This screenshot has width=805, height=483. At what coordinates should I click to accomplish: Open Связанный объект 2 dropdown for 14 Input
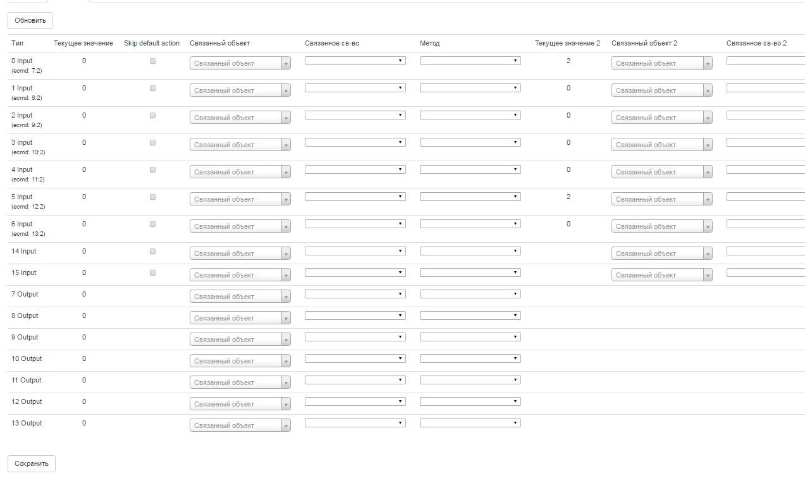pyautogui.click(x=661, y=254)
